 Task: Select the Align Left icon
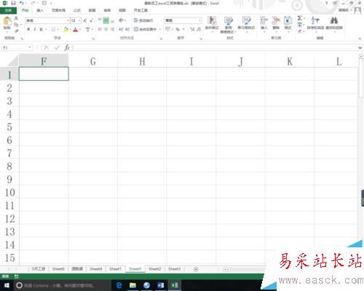pyautogui.click(x=100, y=29)
